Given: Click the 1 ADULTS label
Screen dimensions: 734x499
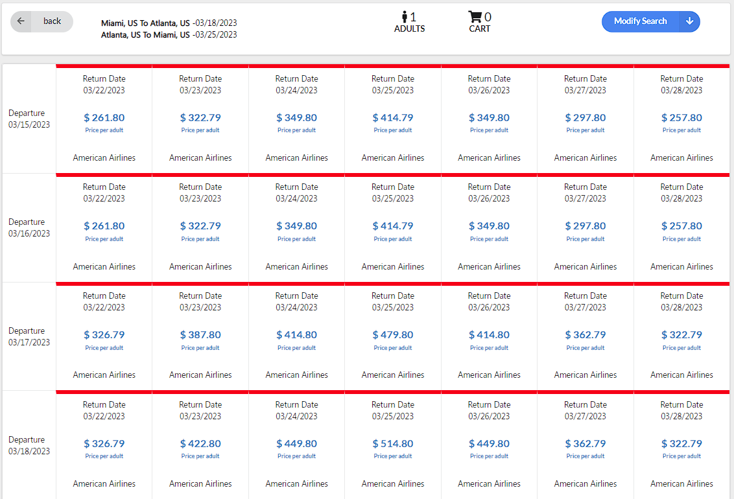Looking at the screenshot, I should click(410, 23).
